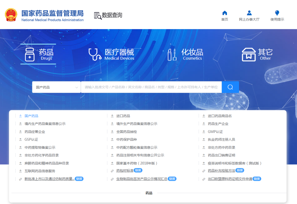Open 中药提取物备案公示 link
The width and height of the screenshot is (297, 204).
40,147
